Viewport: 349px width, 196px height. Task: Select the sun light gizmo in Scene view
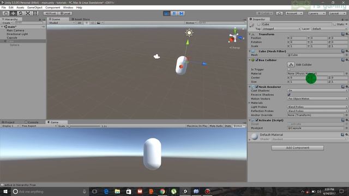click(x=189, y=33)
